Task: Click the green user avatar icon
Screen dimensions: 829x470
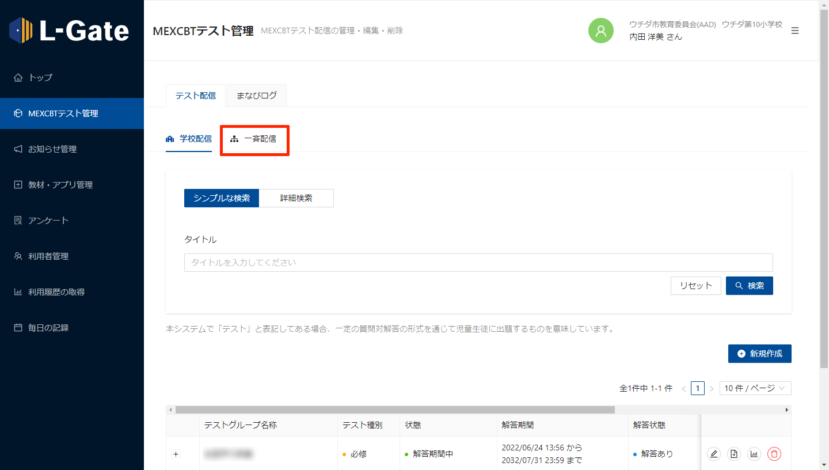Action: pyautogui.click(x=600, y=31)
